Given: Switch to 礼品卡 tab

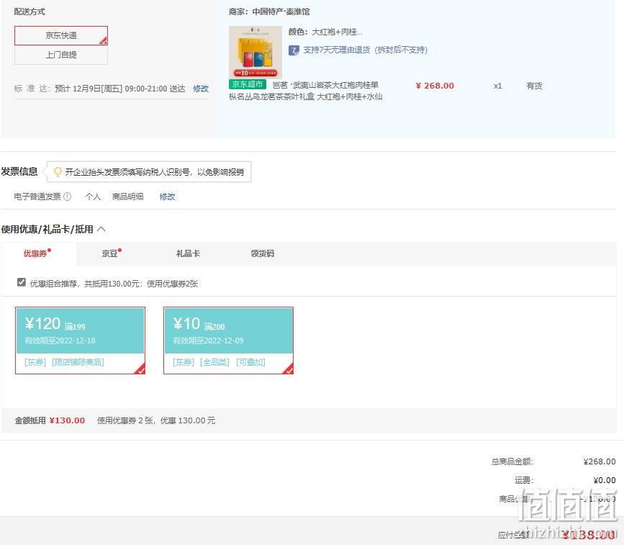Looking at the screenshot, I should (188, 253).
